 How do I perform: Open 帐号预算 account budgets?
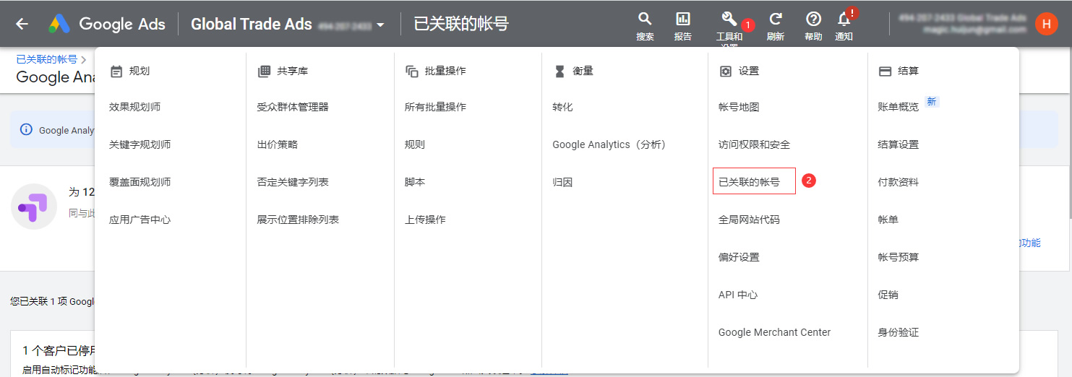pos(898,257)
